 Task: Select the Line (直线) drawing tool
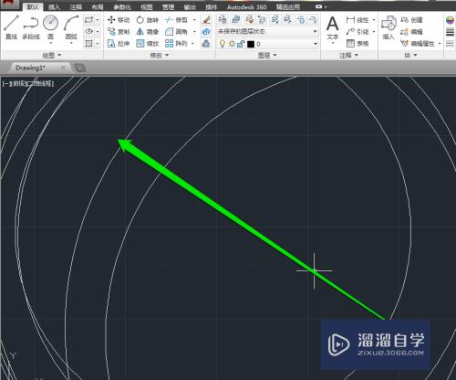(x=11, y=26)
